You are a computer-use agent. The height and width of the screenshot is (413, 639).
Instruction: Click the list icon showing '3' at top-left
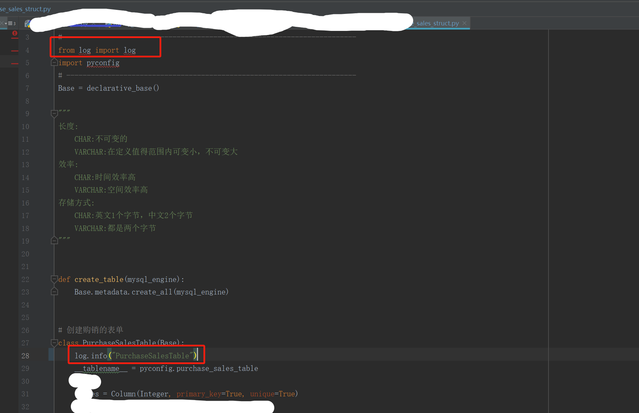click(x=11, y=23)
